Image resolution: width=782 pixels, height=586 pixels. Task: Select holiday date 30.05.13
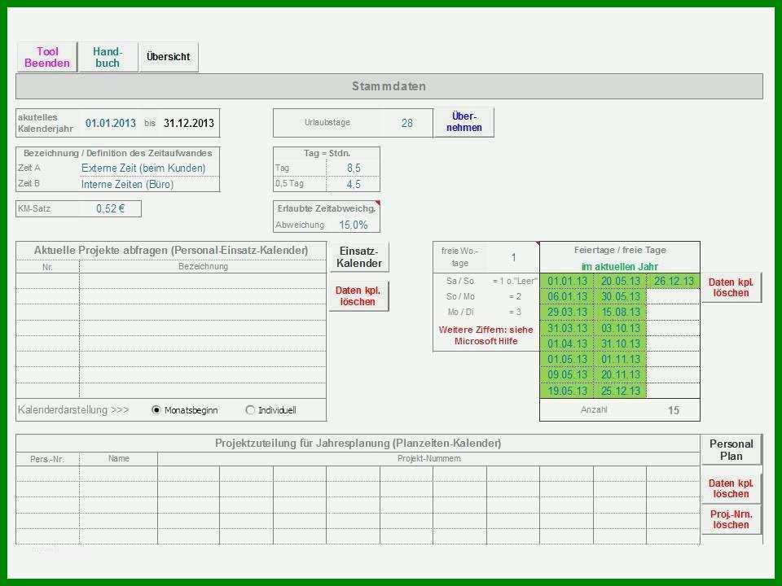(621, 296)
